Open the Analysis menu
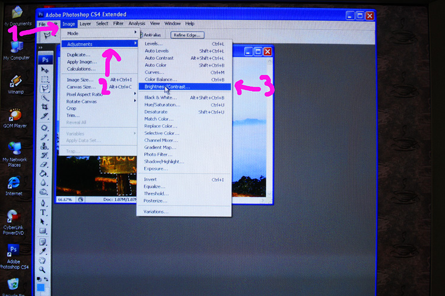Viewport: 445px width, 296px height. 137,24
